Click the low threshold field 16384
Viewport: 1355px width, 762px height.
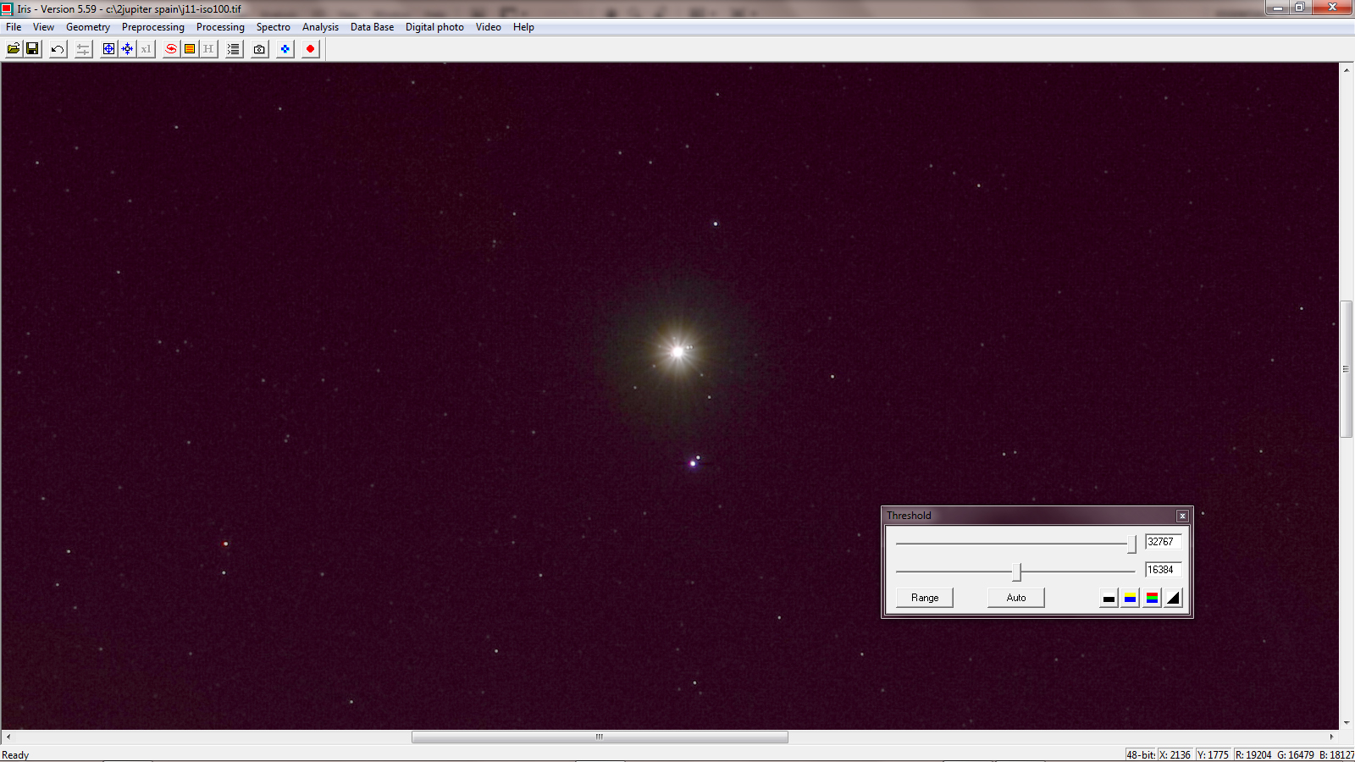1163,570
